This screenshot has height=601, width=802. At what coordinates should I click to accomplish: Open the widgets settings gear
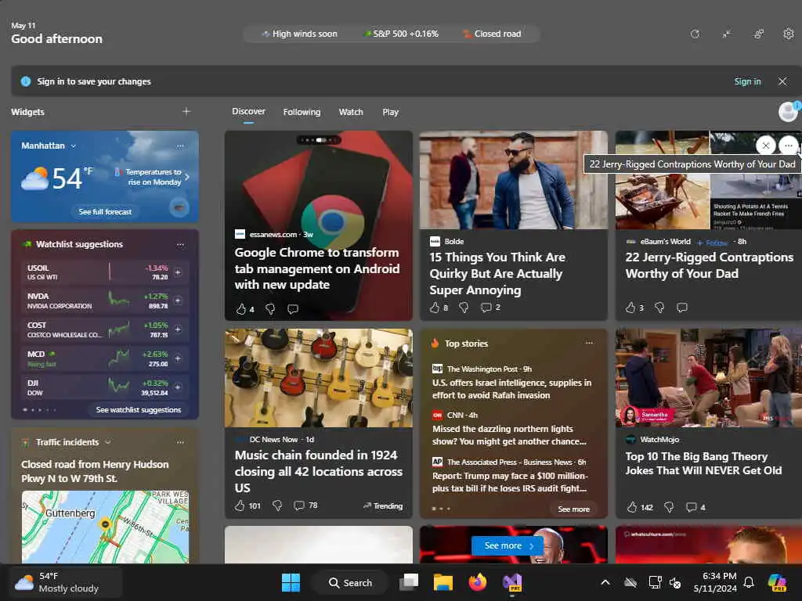788,34
